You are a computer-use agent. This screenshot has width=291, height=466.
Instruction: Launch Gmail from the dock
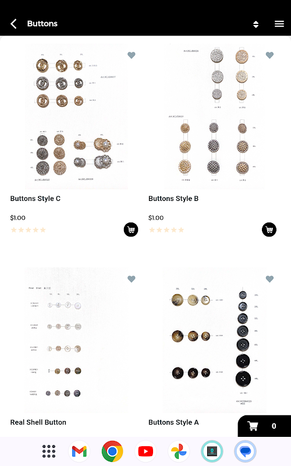point(79,451)
